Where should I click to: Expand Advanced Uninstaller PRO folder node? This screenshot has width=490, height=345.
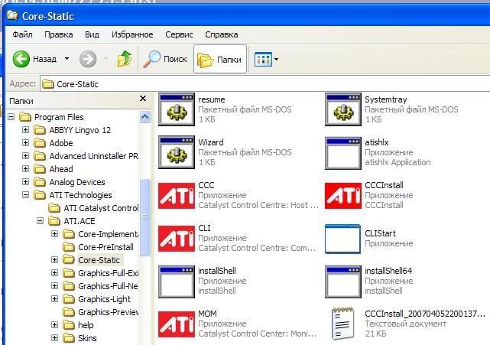point(26,156)
